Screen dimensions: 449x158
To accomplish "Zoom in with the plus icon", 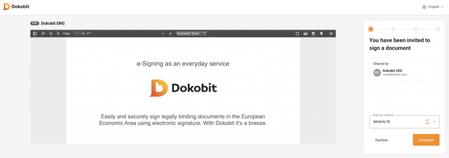I will [170, 34].
